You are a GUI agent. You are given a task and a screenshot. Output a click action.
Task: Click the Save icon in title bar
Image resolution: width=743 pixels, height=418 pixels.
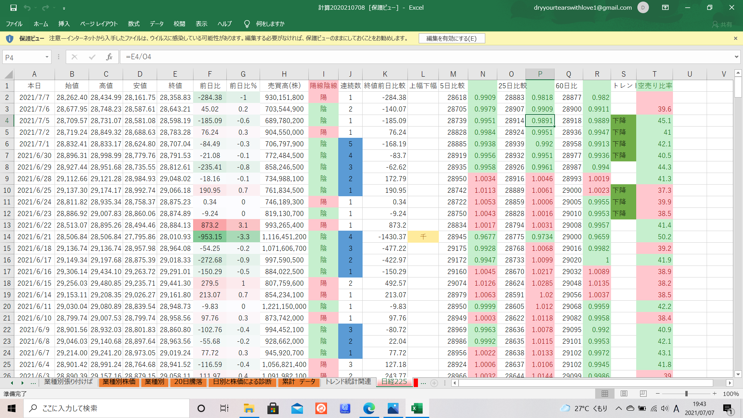click(14, 8)
